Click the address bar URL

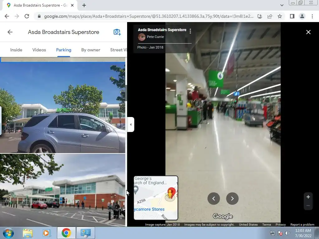[149, 16]
